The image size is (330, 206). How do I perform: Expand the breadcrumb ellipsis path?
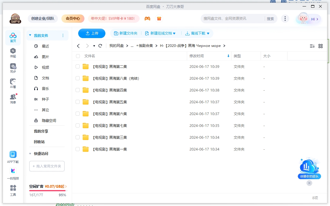tap(132, 46)
